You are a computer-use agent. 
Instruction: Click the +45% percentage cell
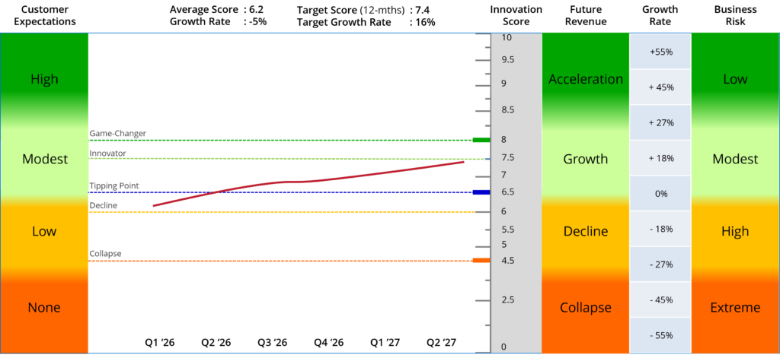pos(660,87)
